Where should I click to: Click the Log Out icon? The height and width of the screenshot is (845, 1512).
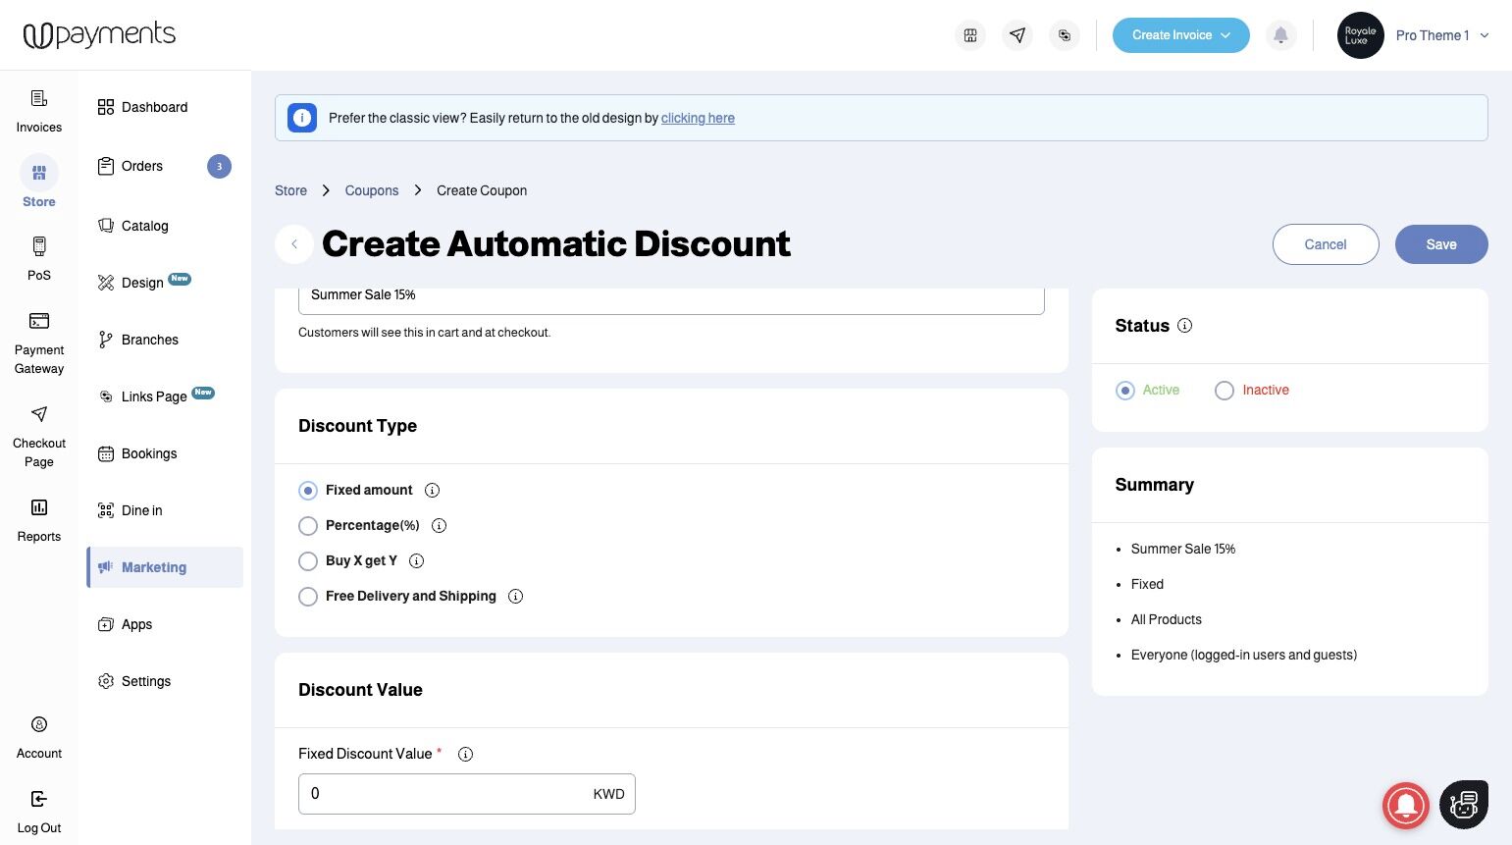(x=39, y=799)
